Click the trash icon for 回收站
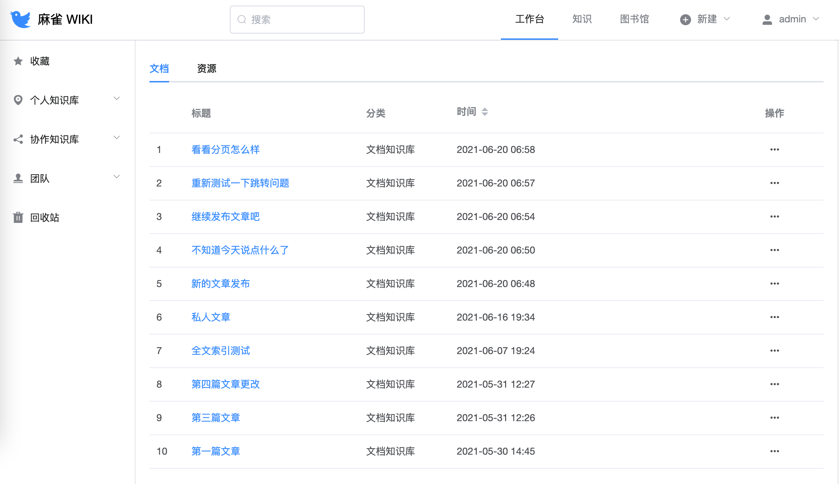The height and width of the screenshot is (484, 839). (x=18, y=217)
